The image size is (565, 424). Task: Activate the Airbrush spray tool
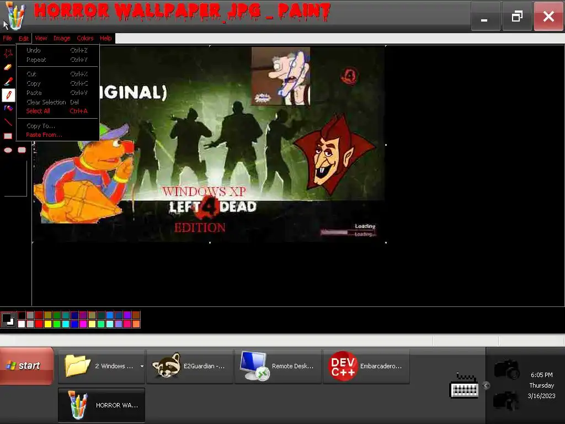[x=8, y=108]
